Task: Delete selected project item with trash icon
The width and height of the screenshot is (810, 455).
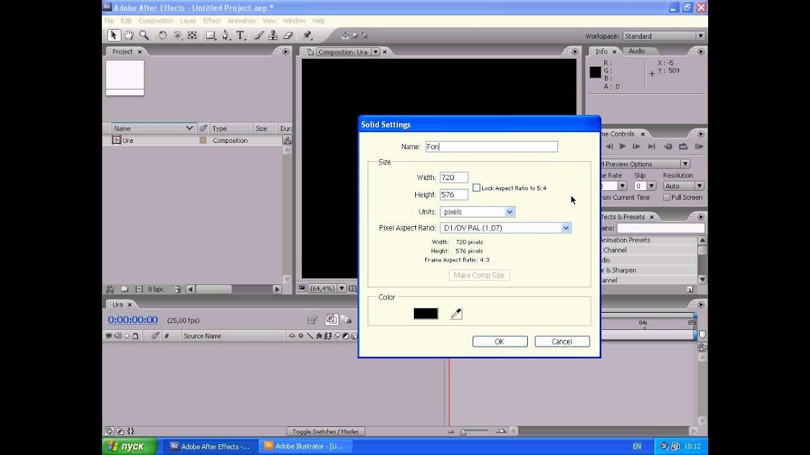Action: coord(178,289)
